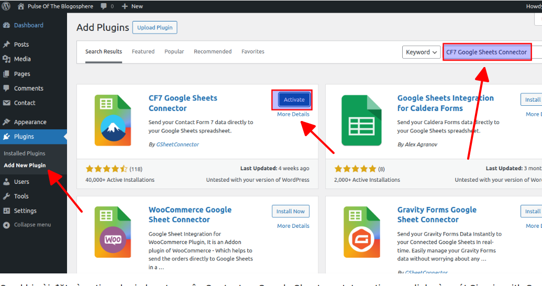The height and width of the screenshot is (286, 542).
Task: Click the Collapse menu arrow icon
Action: 7,225
